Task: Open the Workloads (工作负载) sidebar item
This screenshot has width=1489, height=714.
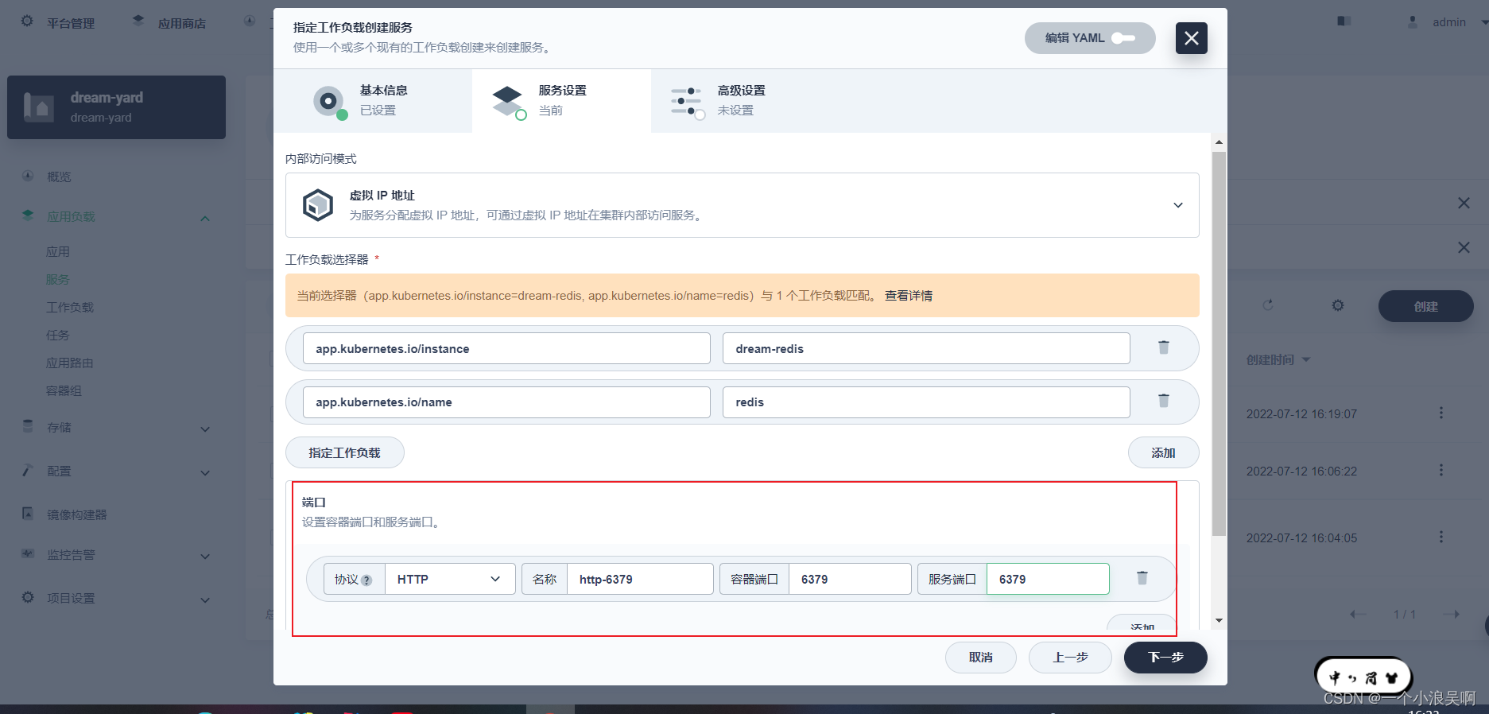Action: point(70,307)
